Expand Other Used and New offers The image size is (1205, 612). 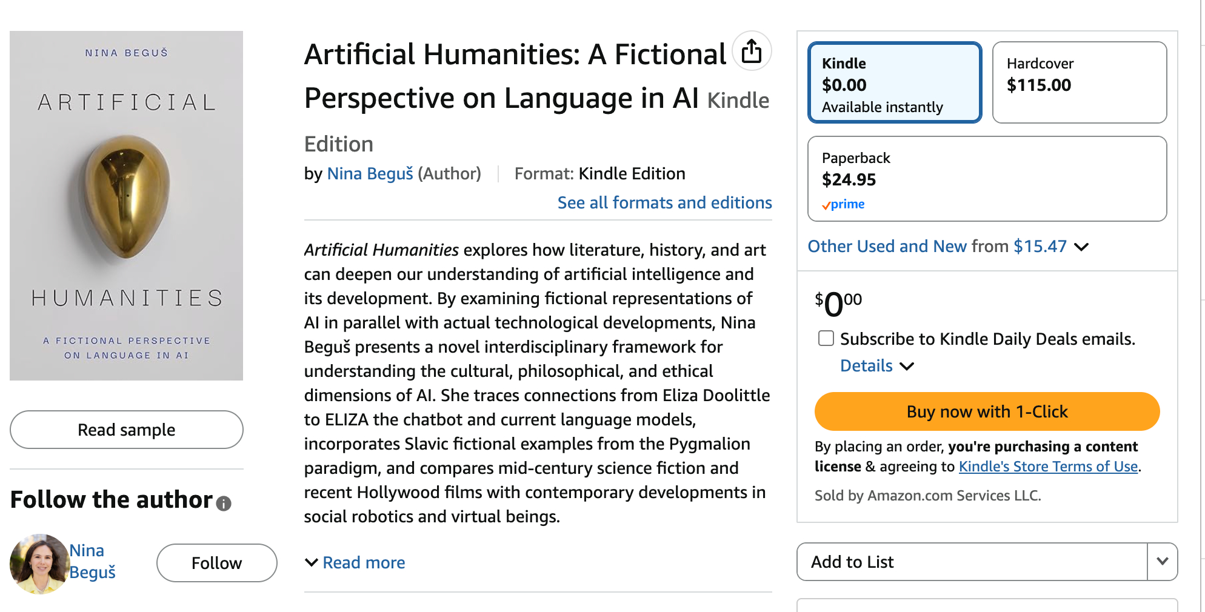tap(1081, 247)
